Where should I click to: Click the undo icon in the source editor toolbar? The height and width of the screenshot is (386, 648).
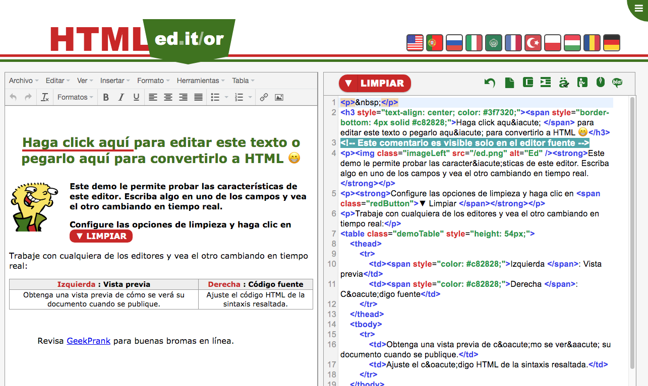pos(490,83)
